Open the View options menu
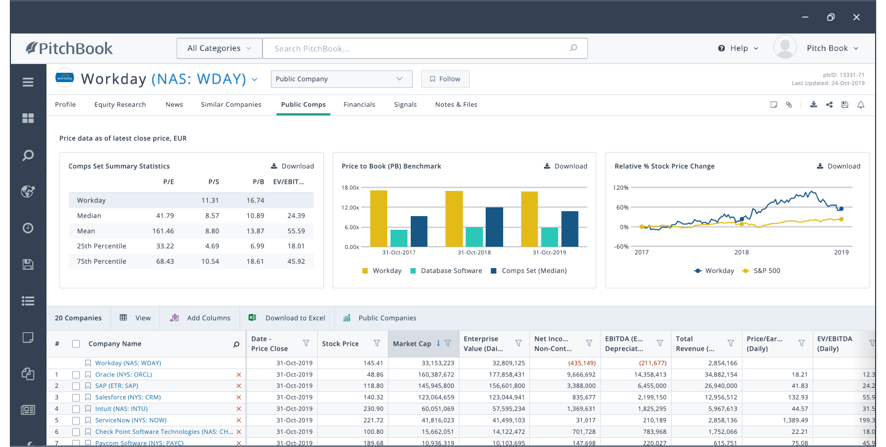 135,318
